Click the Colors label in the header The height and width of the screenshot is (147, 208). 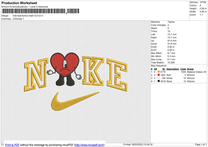(x=193, y=6)
